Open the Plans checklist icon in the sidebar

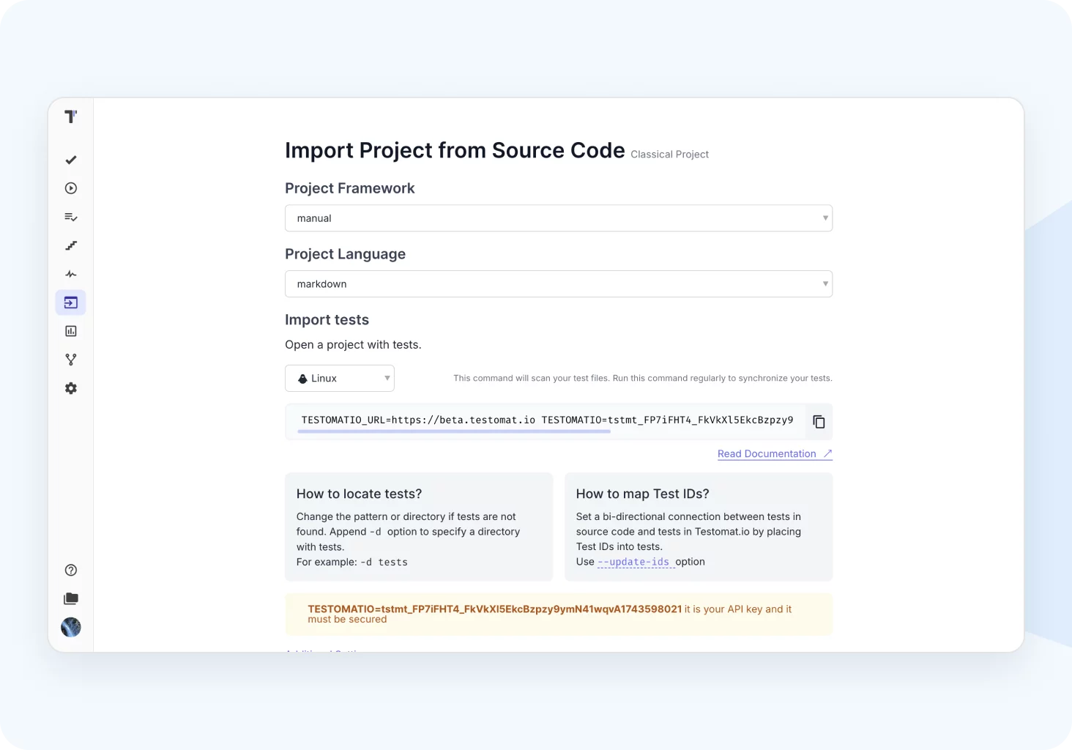coord(71,217)
